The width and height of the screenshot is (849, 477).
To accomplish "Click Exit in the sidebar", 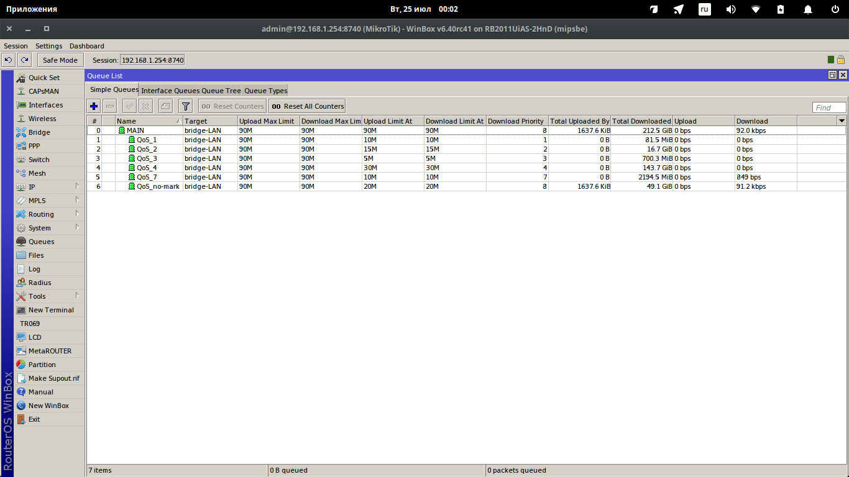I will pos(49,419).
